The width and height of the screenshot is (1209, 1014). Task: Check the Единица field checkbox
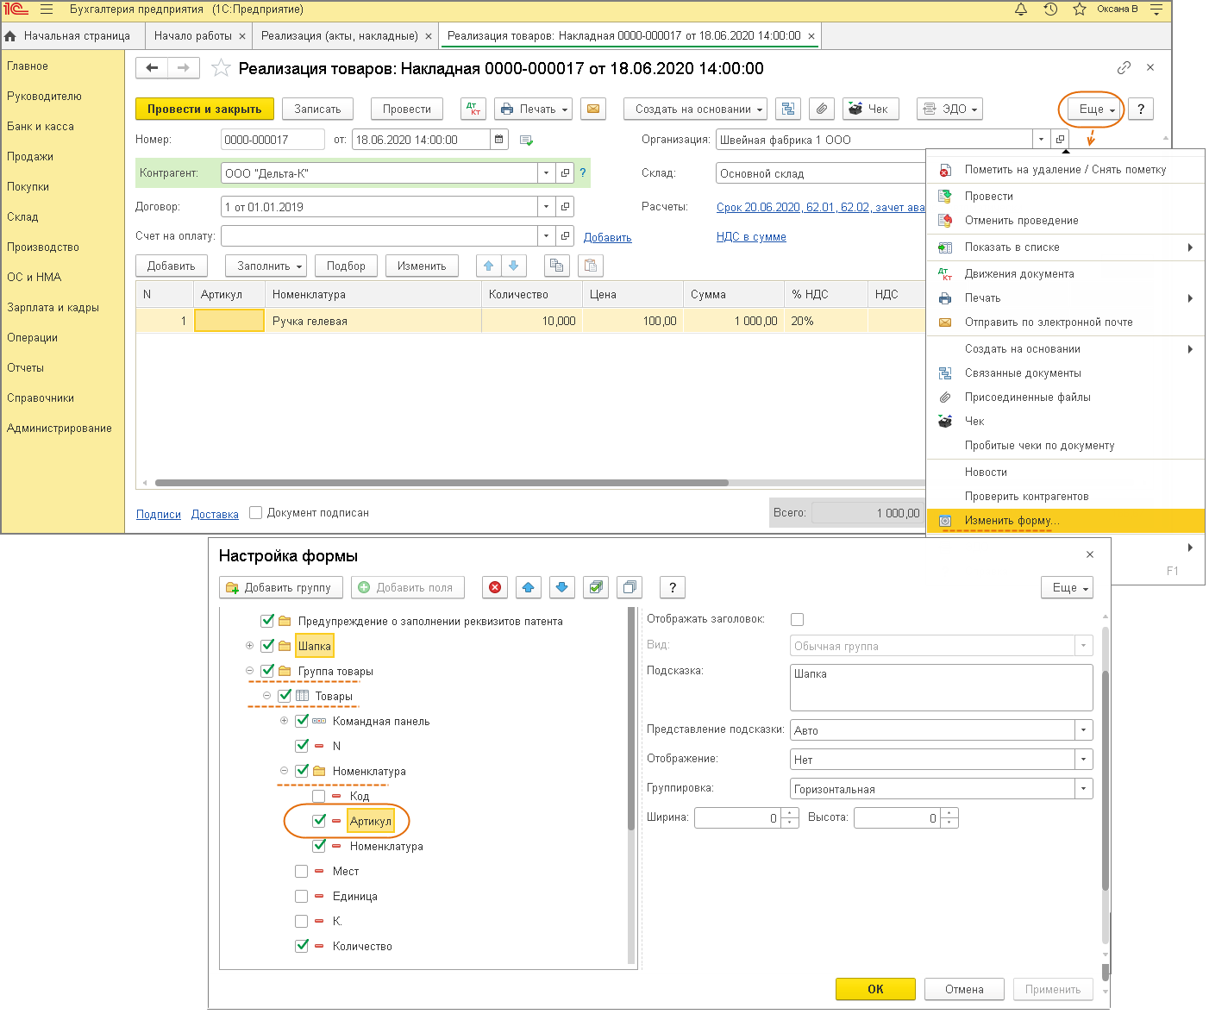click(x=302, y=896)
